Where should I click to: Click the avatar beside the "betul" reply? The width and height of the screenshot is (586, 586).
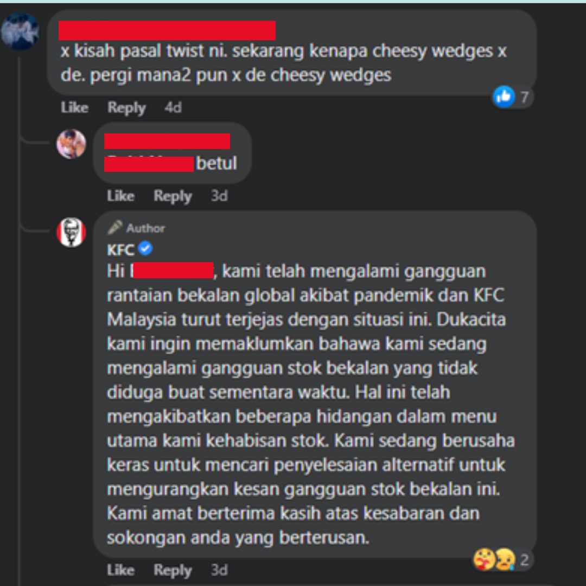[71, 144]
